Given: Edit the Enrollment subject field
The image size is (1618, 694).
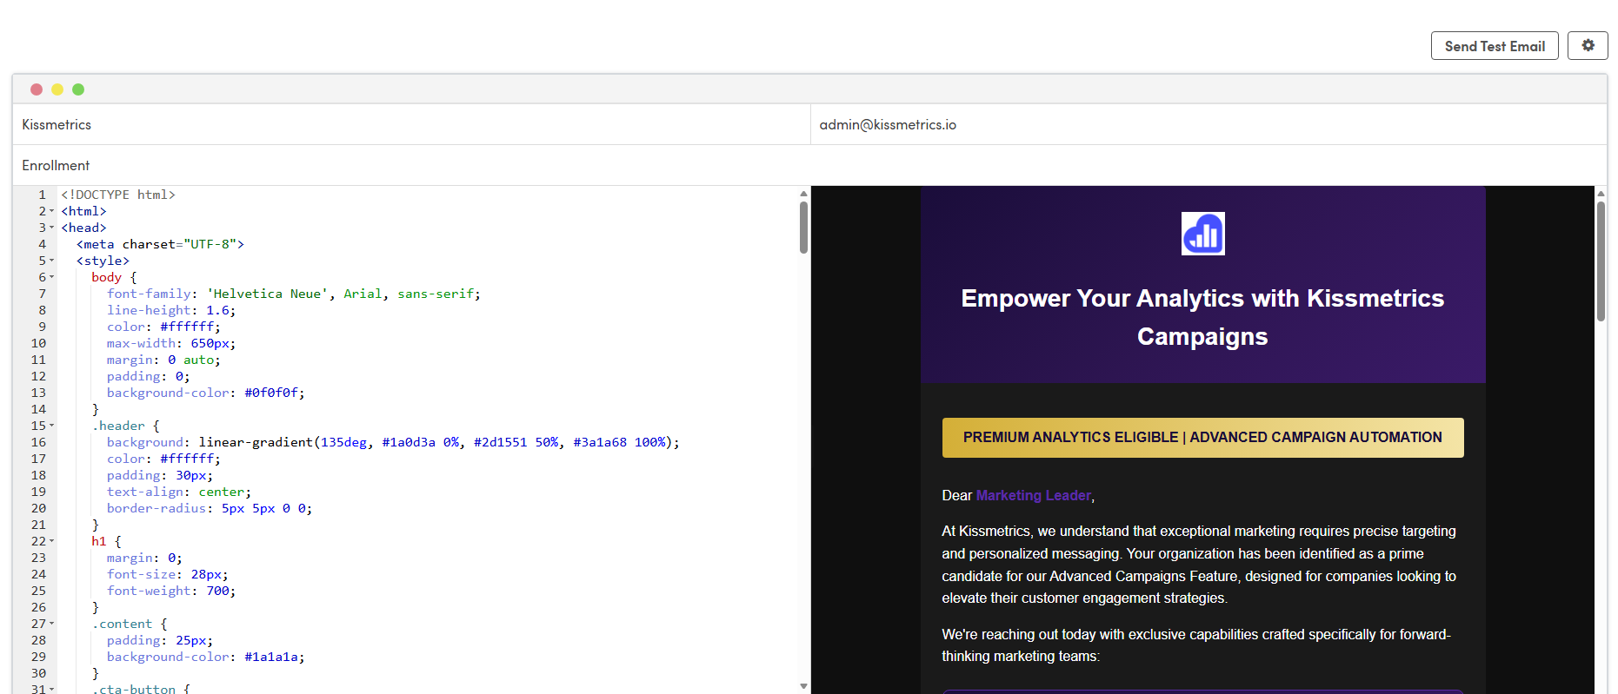Looking at the screenshot, I should coord(809,165).
